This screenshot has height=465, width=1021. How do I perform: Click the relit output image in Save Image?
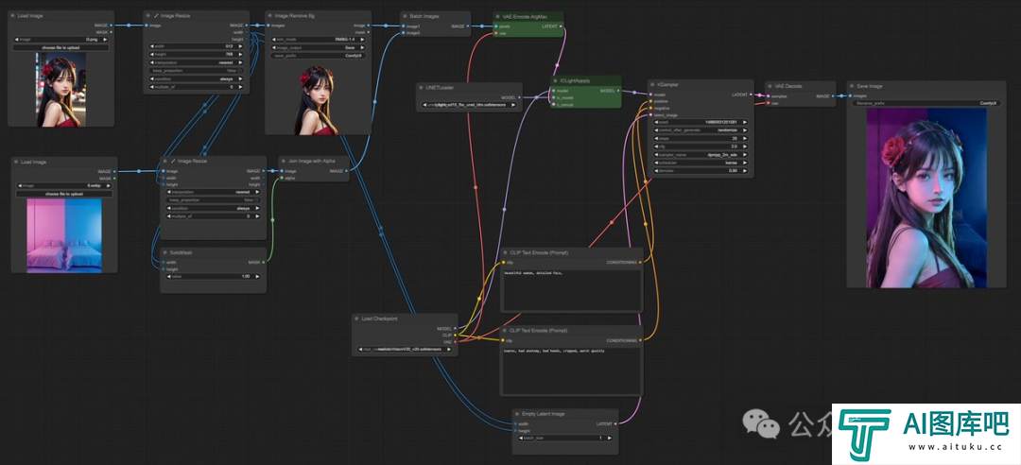tap(926, 198)
